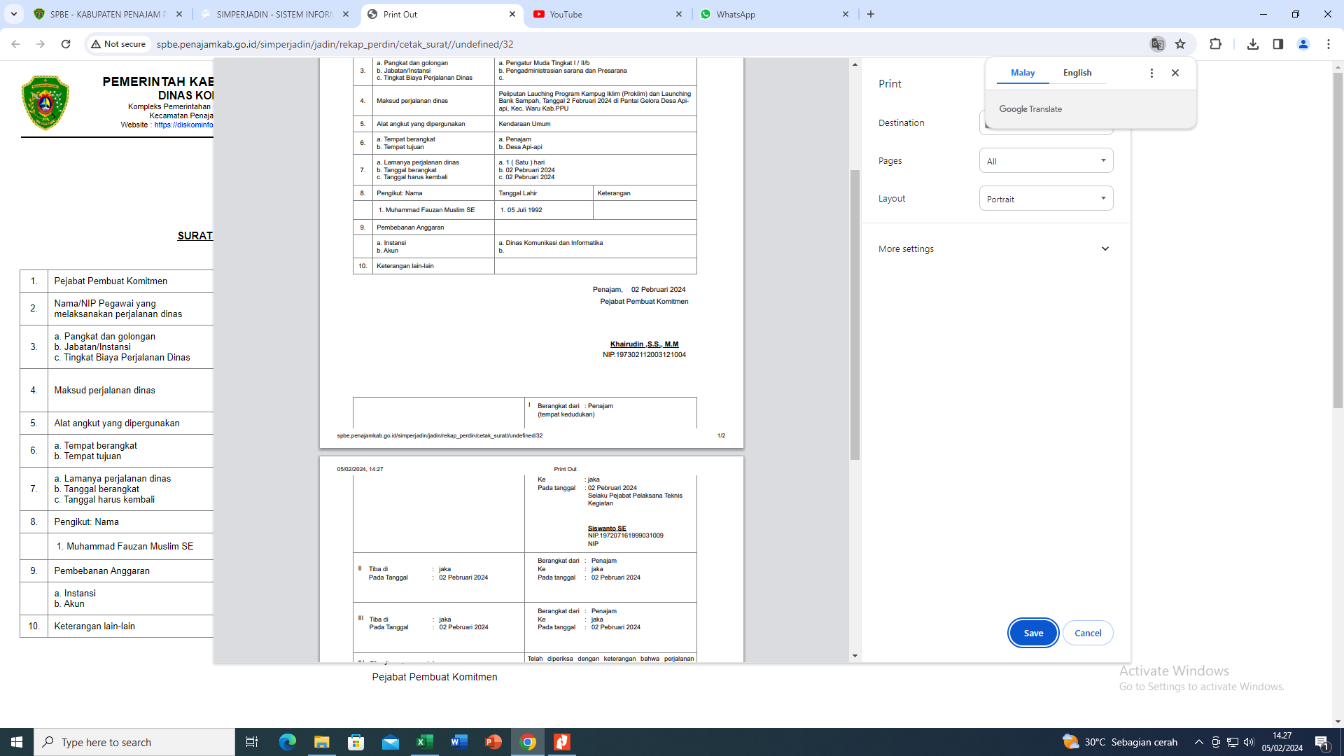Click the Save button in print dialog
The height and width of the screenshot is (756, 1344).
tap(1033, 633)
